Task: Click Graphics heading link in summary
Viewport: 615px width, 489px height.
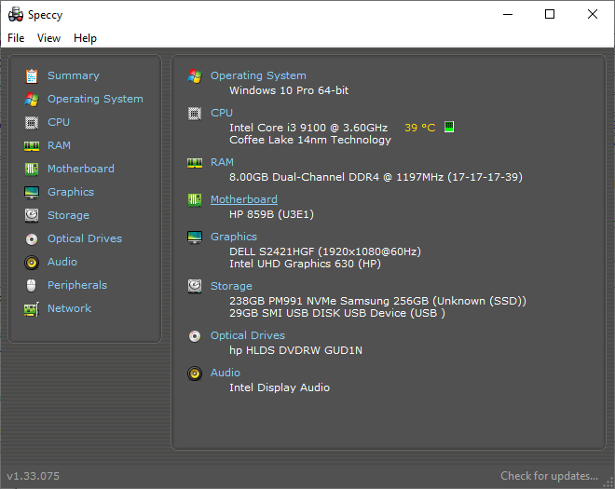Action: (234, 237)
